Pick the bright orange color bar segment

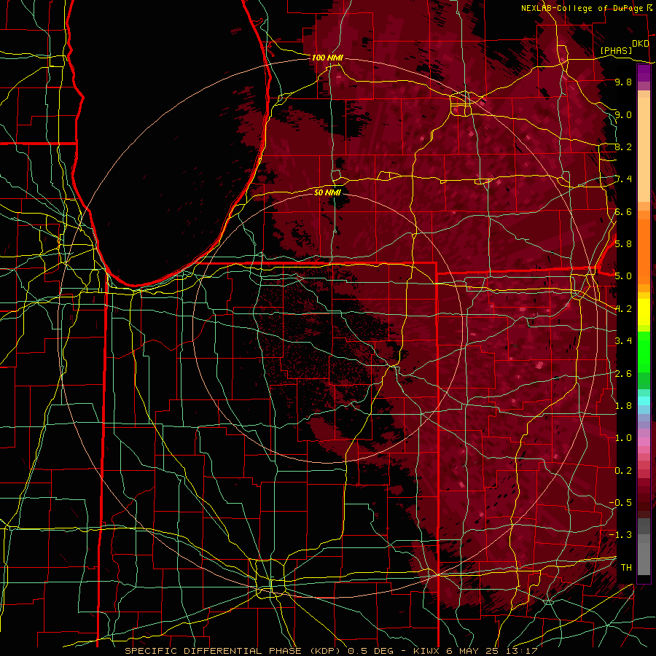tap(644, 252)
